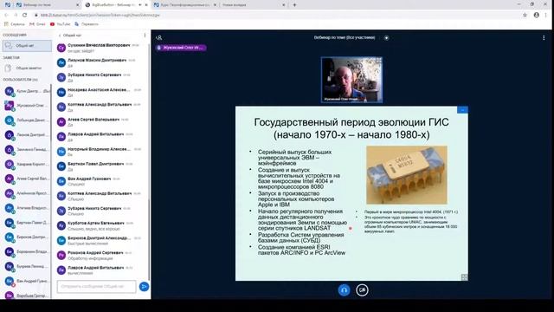This screenshot has height=312, width=554.
Task: Open the browser profile icon
Action: point(537,15)
